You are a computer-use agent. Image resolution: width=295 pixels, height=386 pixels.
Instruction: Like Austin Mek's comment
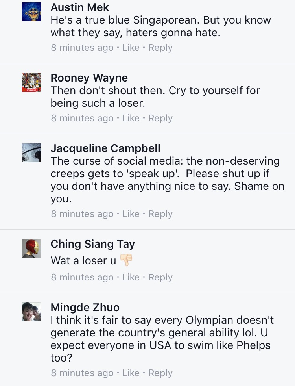[131, 48]
